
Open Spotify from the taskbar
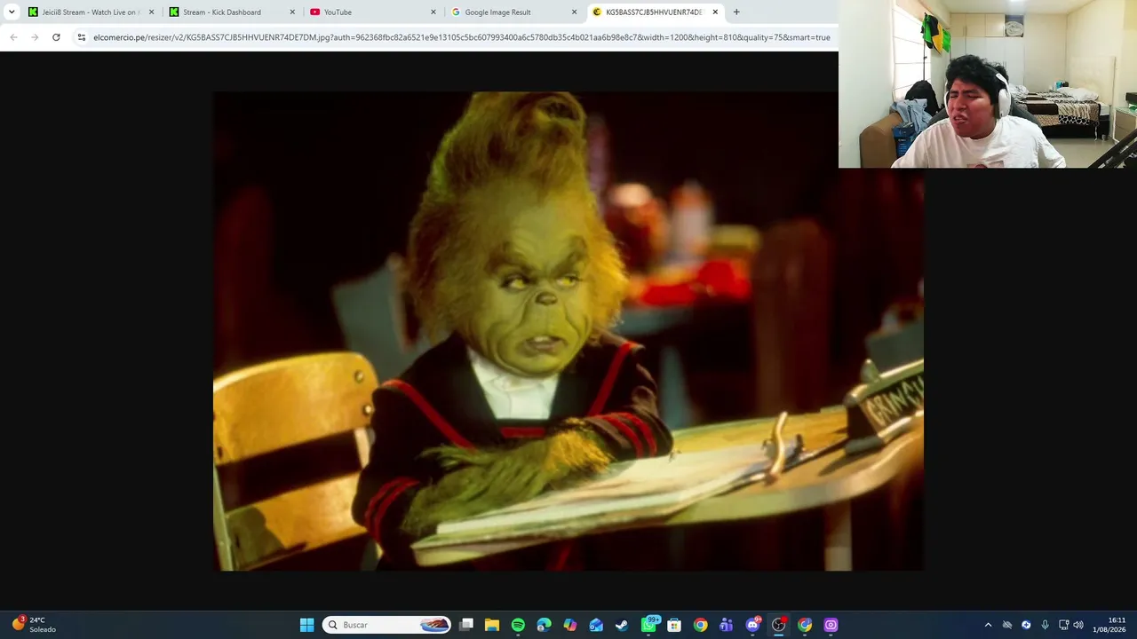pos(518,625)
